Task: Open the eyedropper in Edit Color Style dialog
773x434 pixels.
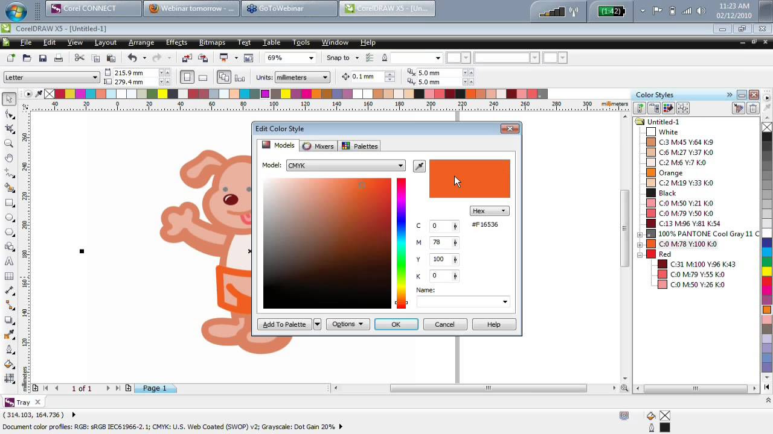Action: click(419, 166)
